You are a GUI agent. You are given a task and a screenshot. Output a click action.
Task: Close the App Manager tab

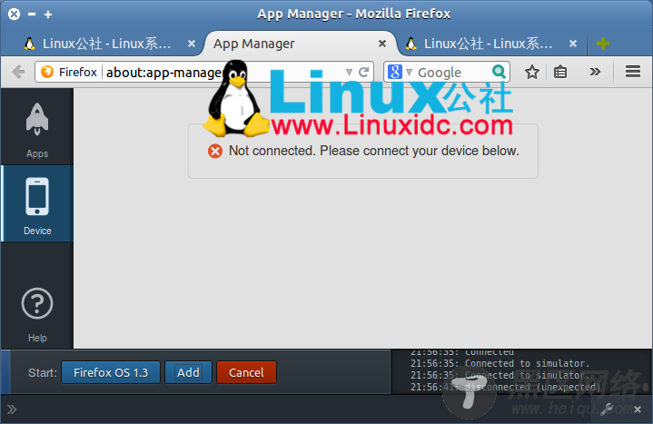pyautogui.click(x=381, y=44)
